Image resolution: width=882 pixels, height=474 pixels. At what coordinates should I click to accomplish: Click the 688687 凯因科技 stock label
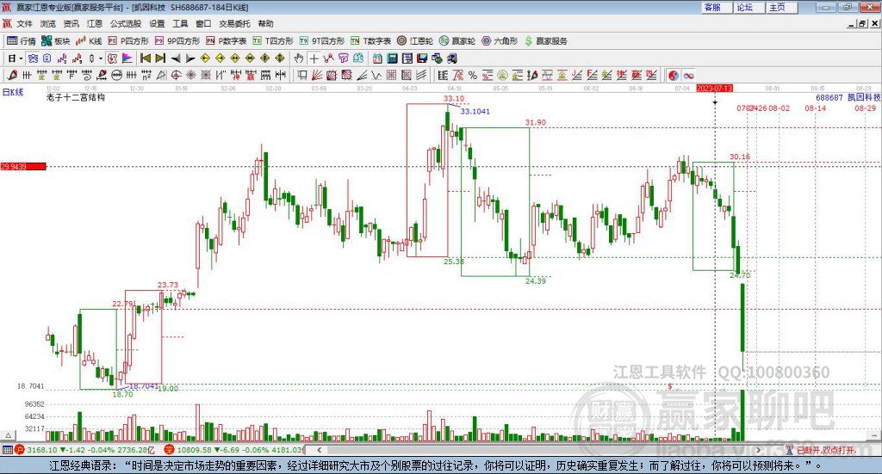click(848, 97)
